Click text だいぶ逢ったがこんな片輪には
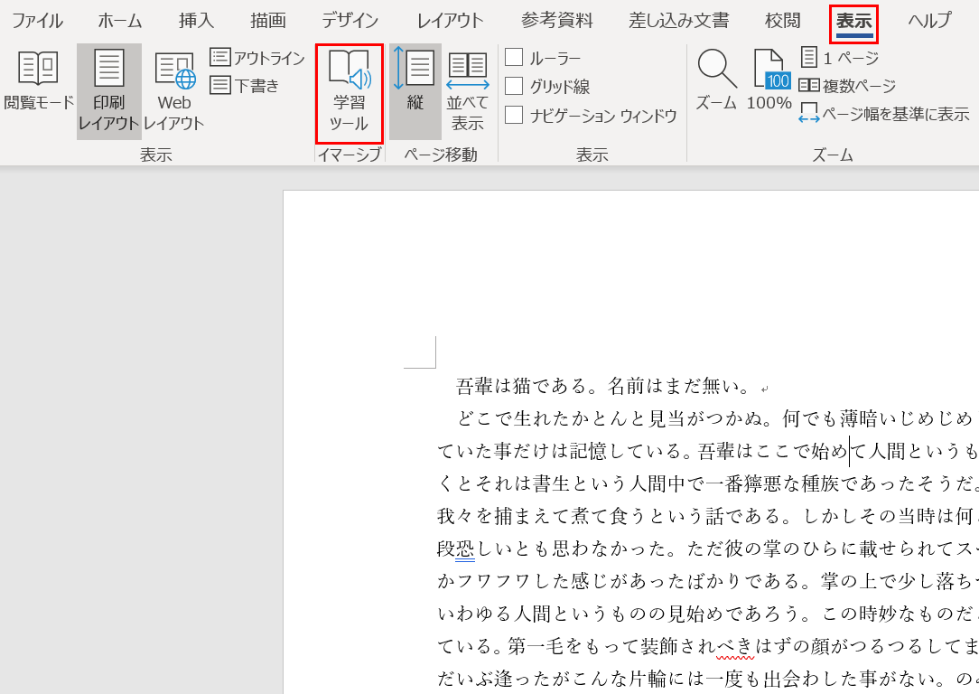This screenshot has height=694, width=979. click(570, 679)
